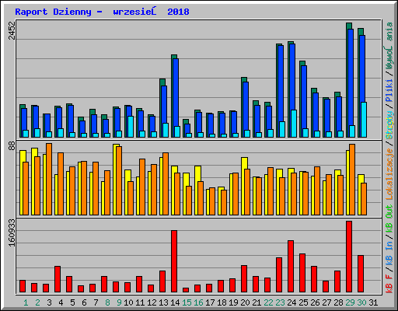Click the green day label 23
The height and width of the screenshot is (311, 398).
pyautogui.click(x=280, y=302)
